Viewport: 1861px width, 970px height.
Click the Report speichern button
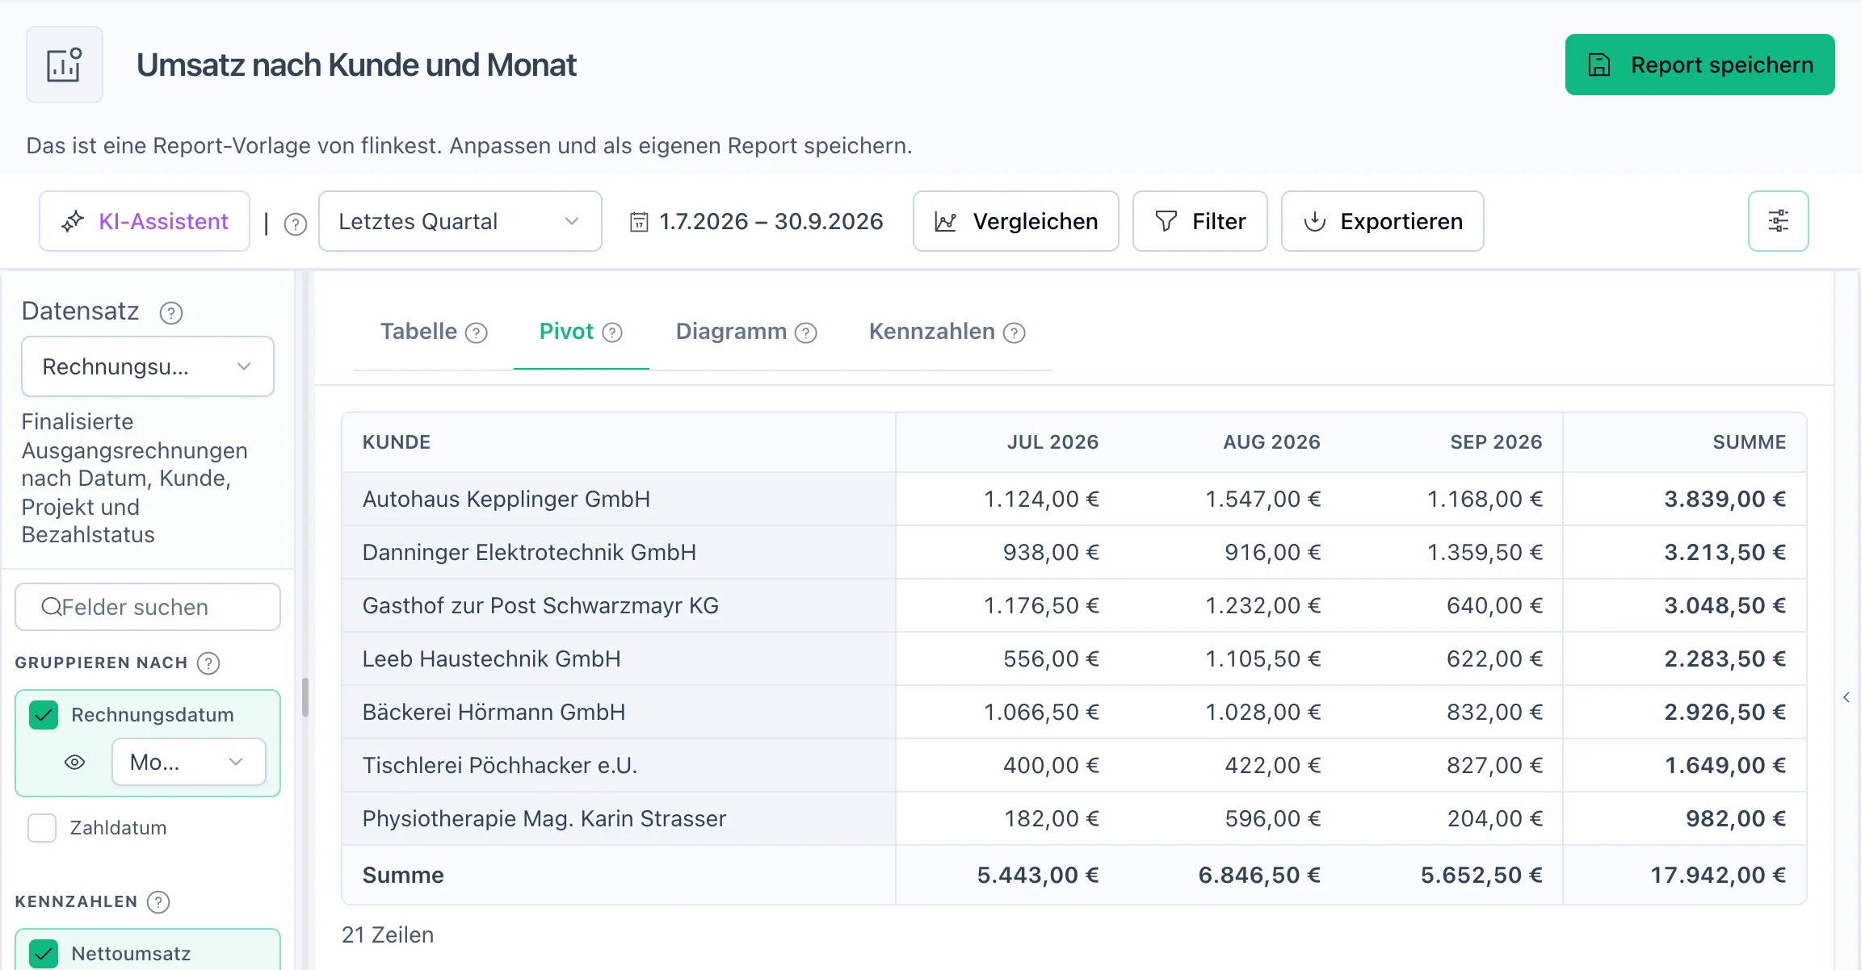(x=1700, y=65)
